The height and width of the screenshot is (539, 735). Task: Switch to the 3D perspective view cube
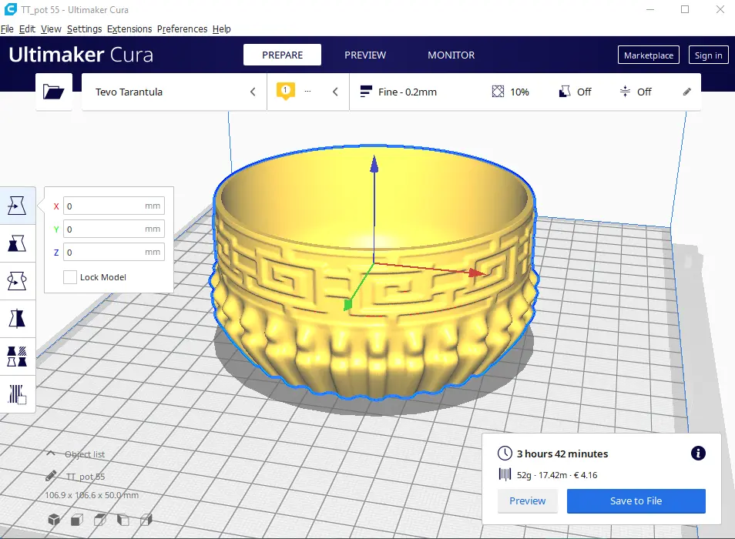(x=54, y=519)
